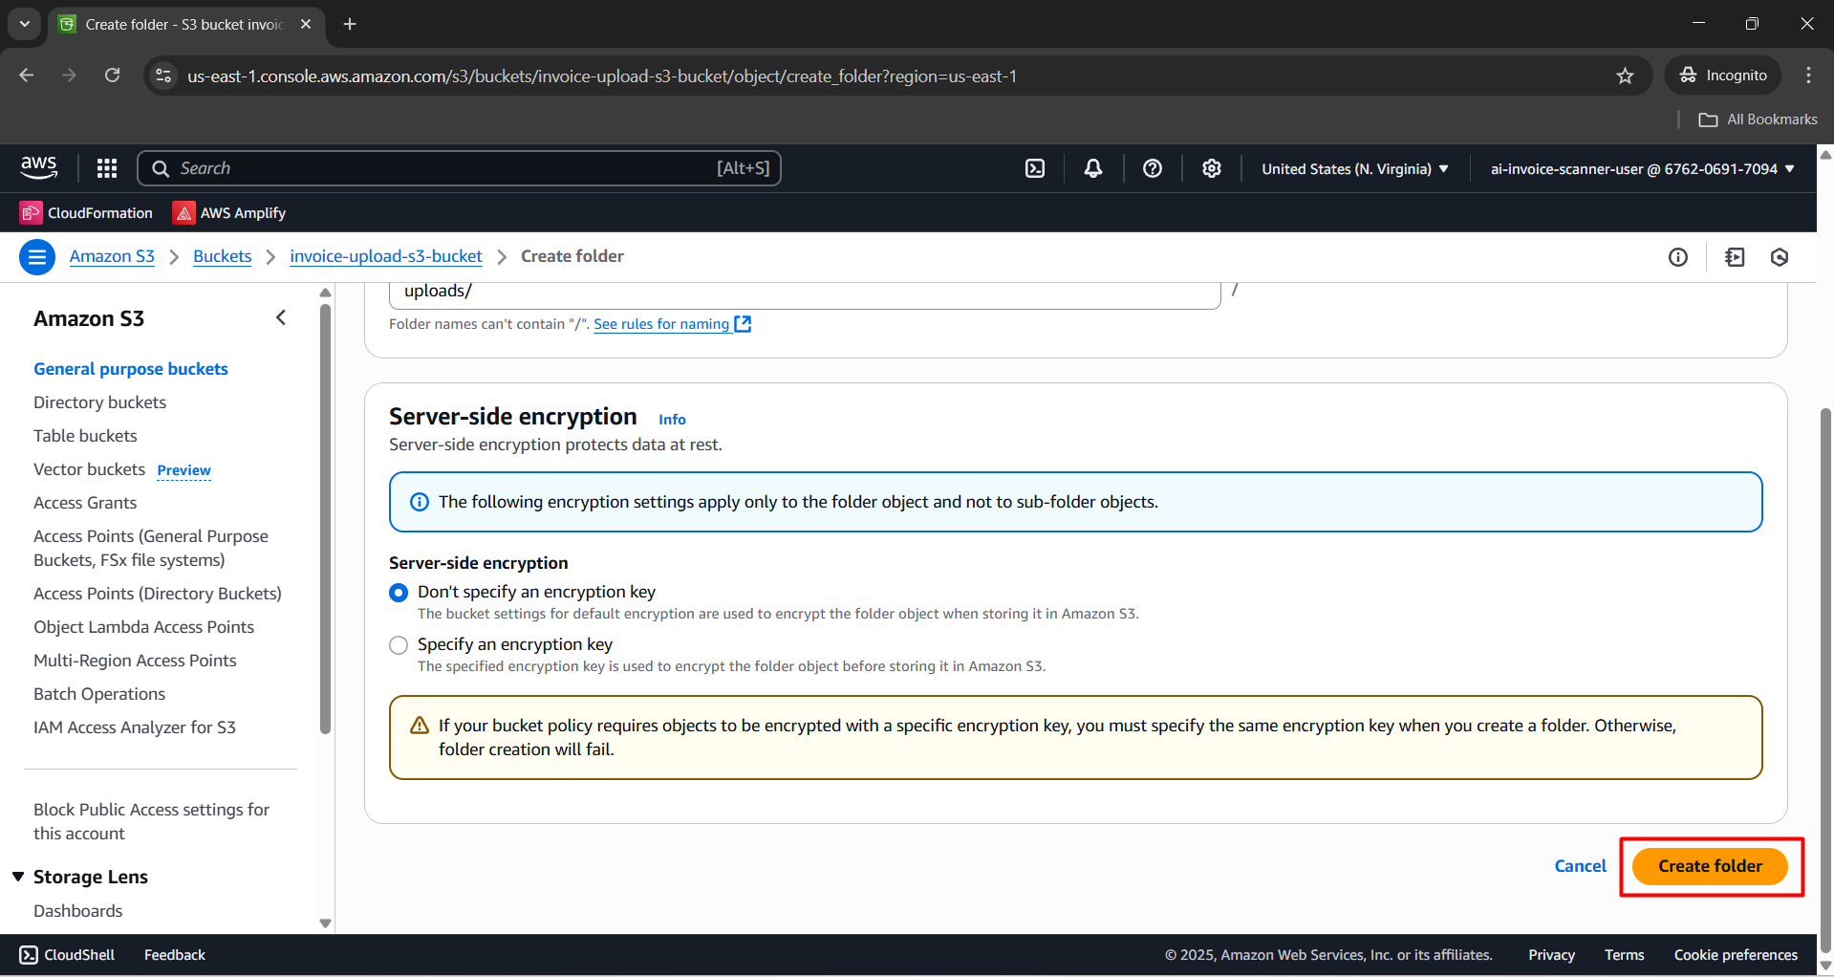Screen dimensions: 1834x977
Task: Select 'Don't specify an encryption key' option
Action: pyautogui.click(x=399, y=593)
